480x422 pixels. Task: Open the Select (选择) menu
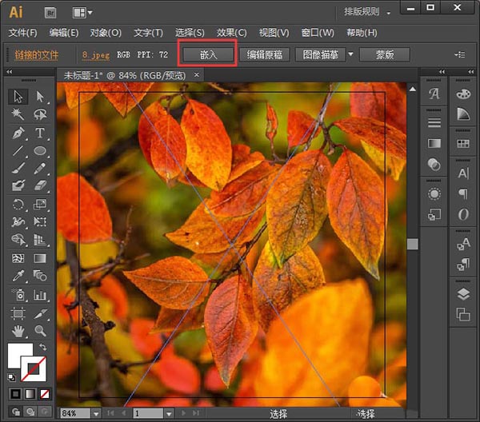click(190, 33)
